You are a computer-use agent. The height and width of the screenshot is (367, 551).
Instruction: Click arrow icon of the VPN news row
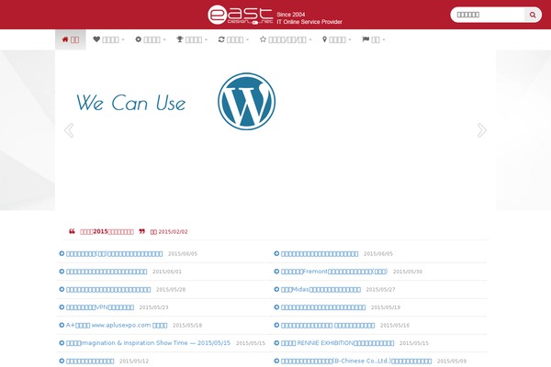click(62, 307)
